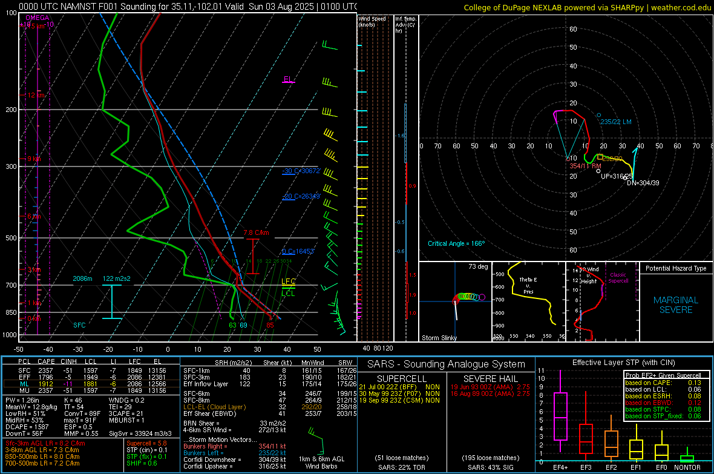Click the cyan SFC label on the skew-T
714x474 pixels.
[79, 325]
